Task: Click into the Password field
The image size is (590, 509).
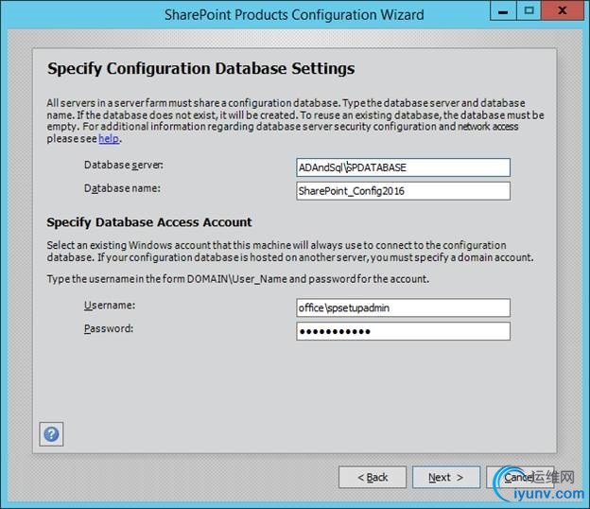Action: tap(403, 331)
